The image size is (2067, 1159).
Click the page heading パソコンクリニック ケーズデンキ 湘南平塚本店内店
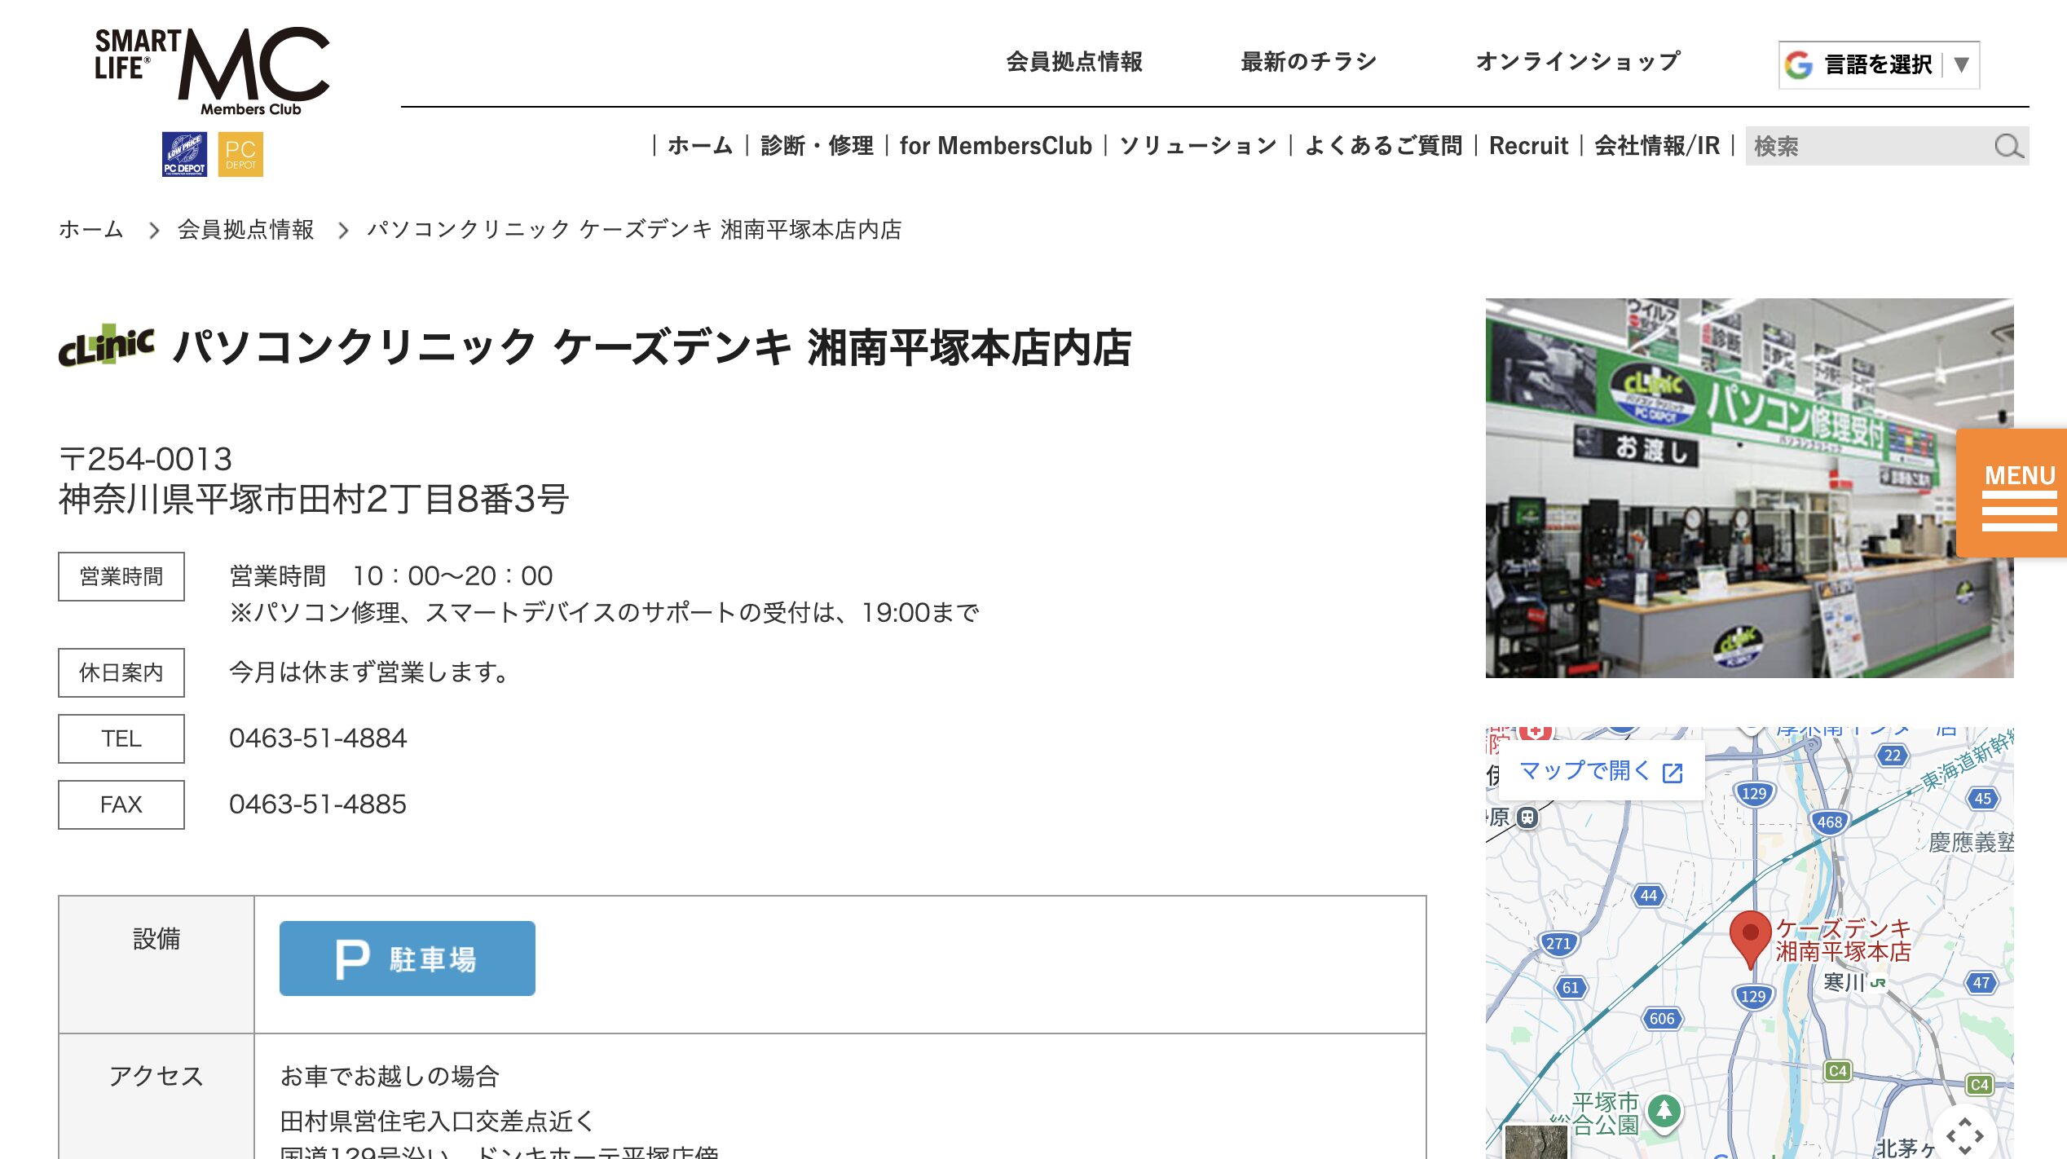[653, 348]
